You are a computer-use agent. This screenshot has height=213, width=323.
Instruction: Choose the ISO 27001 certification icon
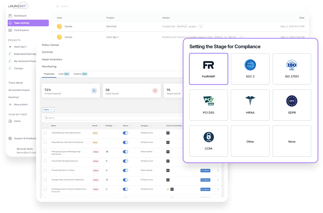pos(292,65)
